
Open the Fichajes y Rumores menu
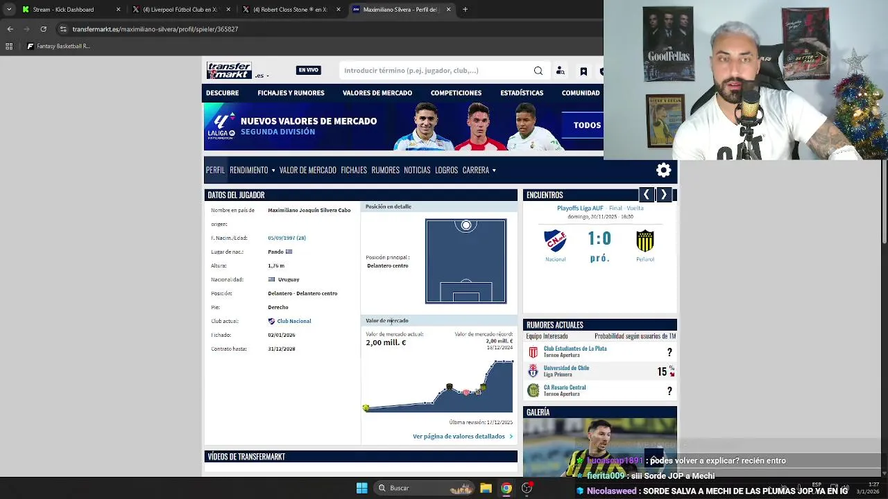coord(291,93)
